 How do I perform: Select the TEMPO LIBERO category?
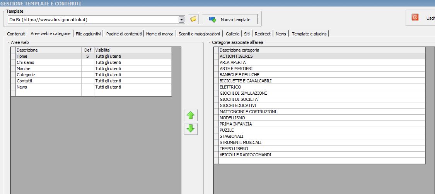tap(320, 149)
